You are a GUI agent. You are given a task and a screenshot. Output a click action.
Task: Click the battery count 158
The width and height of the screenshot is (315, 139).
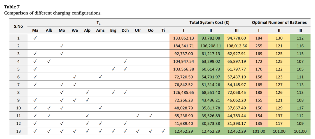[259, 77]
